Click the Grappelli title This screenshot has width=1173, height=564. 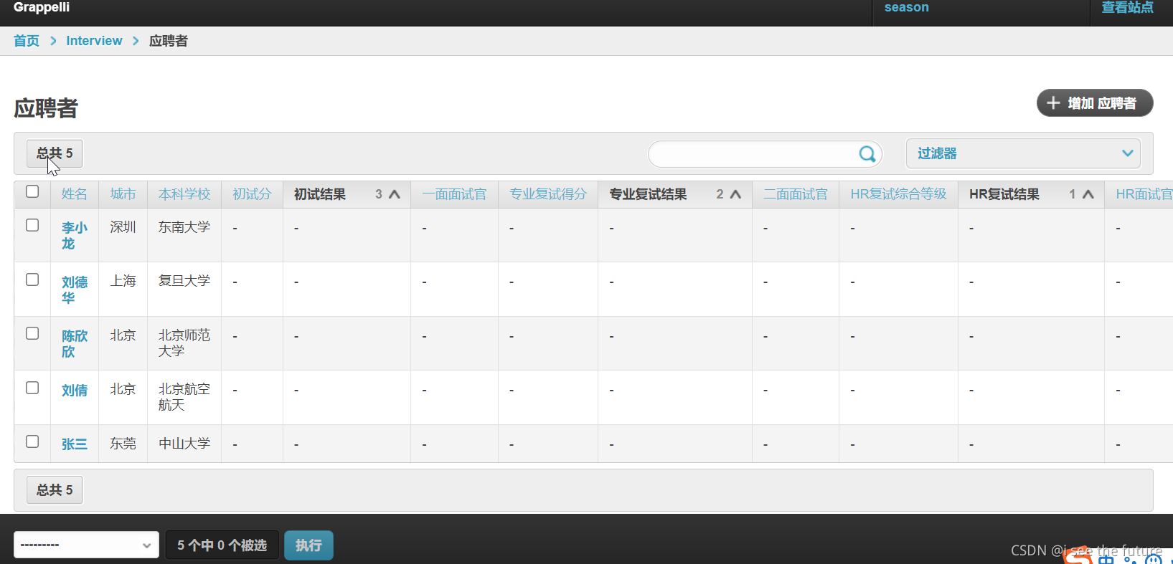pos(42,7)
